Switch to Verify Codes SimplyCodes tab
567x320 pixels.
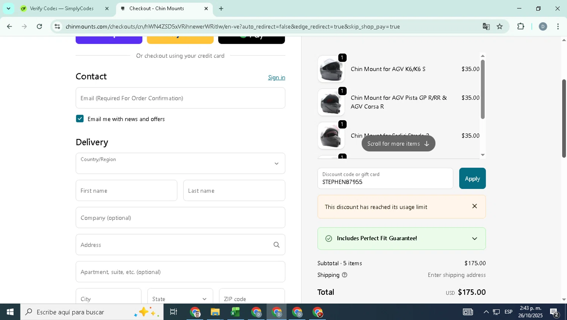tap(62, 8)
